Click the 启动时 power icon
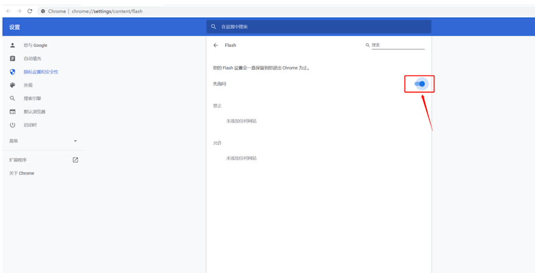 [x=13, y=125]
